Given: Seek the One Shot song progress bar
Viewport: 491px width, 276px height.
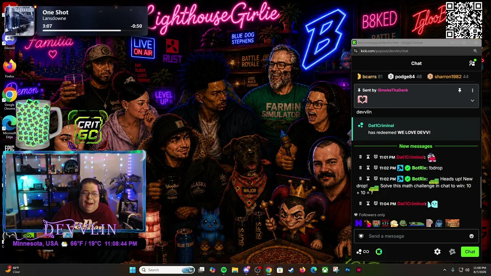Looking at the screenshot, I should pyautogui.click(x=92, y=30).
